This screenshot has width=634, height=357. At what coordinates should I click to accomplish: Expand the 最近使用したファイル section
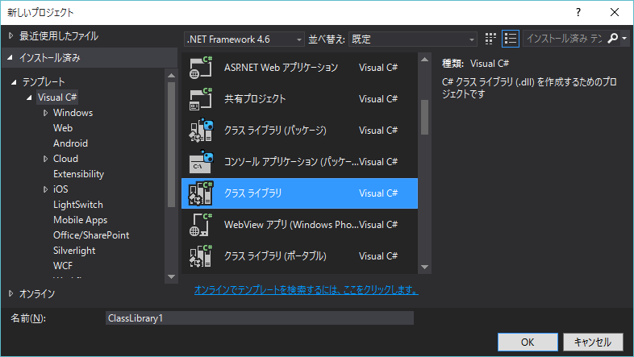click(x=11, y=36)
